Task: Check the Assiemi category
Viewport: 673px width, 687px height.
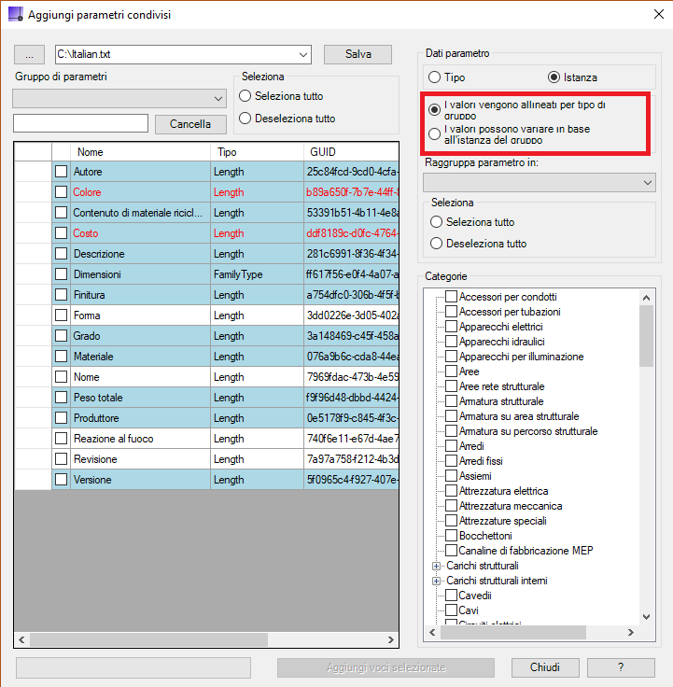Action: [x=451, y=476]
